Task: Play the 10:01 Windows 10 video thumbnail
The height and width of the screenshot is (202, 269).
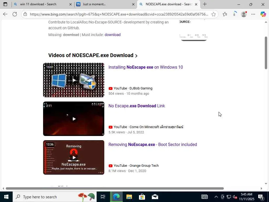Action: [74, 80]
